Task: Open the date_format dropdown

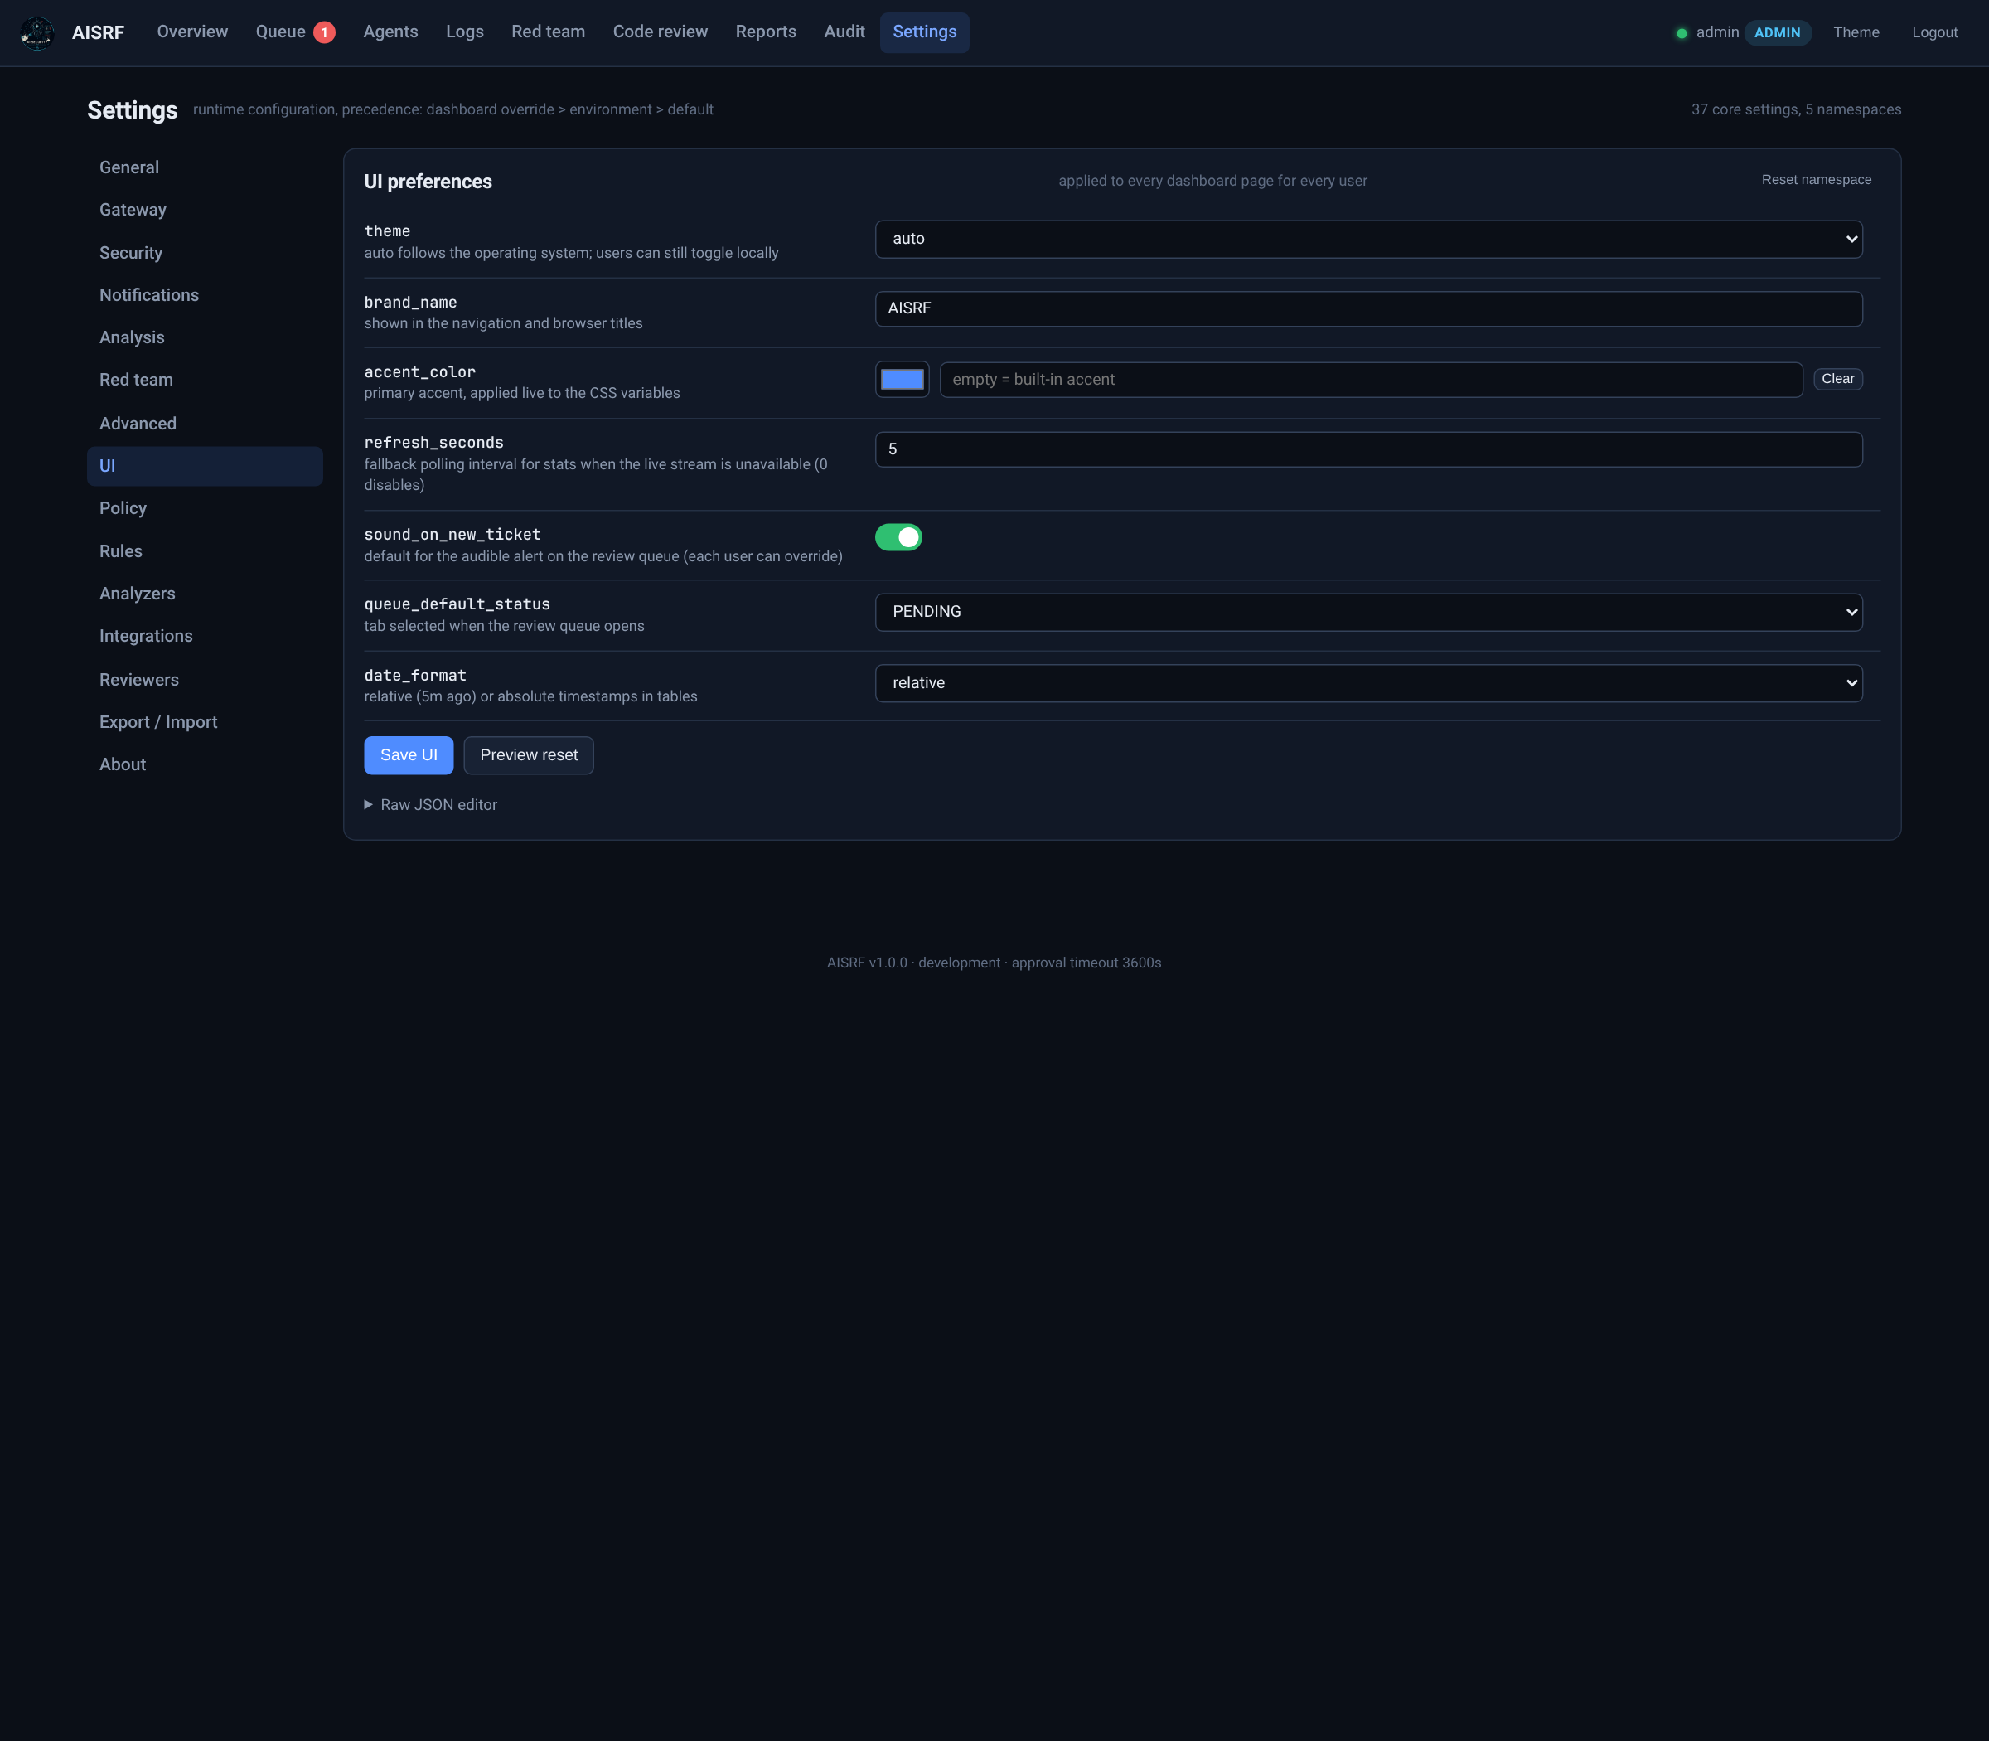Action: [x=1368, y=683]
